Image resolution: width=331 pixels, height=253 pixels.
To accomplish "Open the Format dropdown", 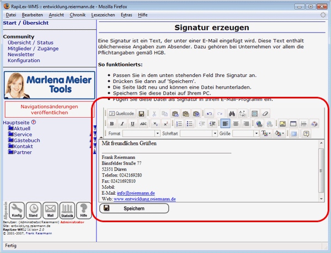I will [x=141, y=134].
